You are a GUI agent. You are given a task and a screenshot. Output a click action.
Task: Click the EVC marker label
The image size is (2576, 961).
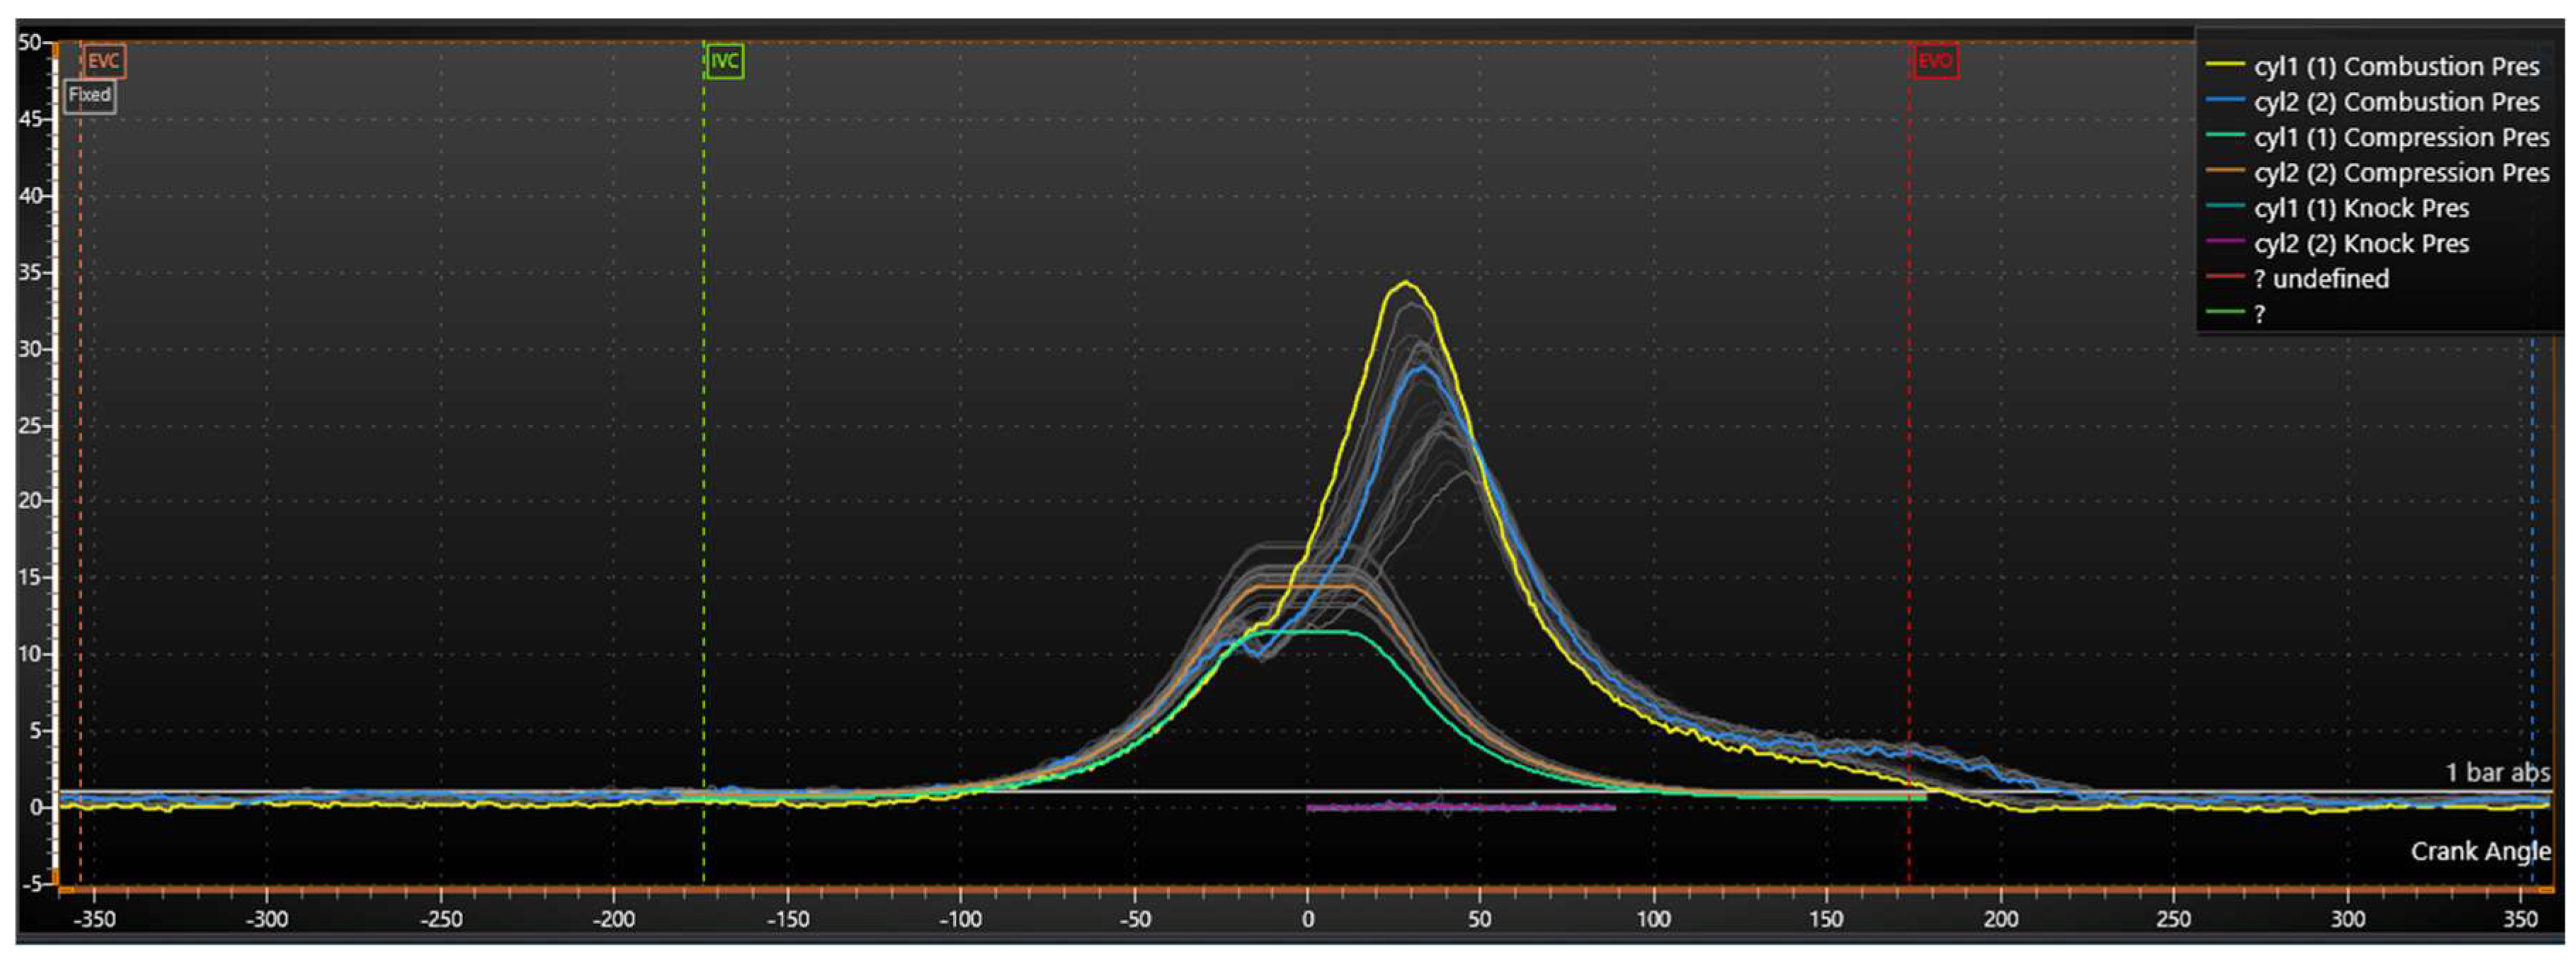point(103,61)
